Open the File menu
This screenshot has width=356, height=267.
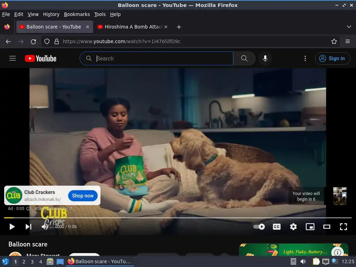[x=6, y=14]
